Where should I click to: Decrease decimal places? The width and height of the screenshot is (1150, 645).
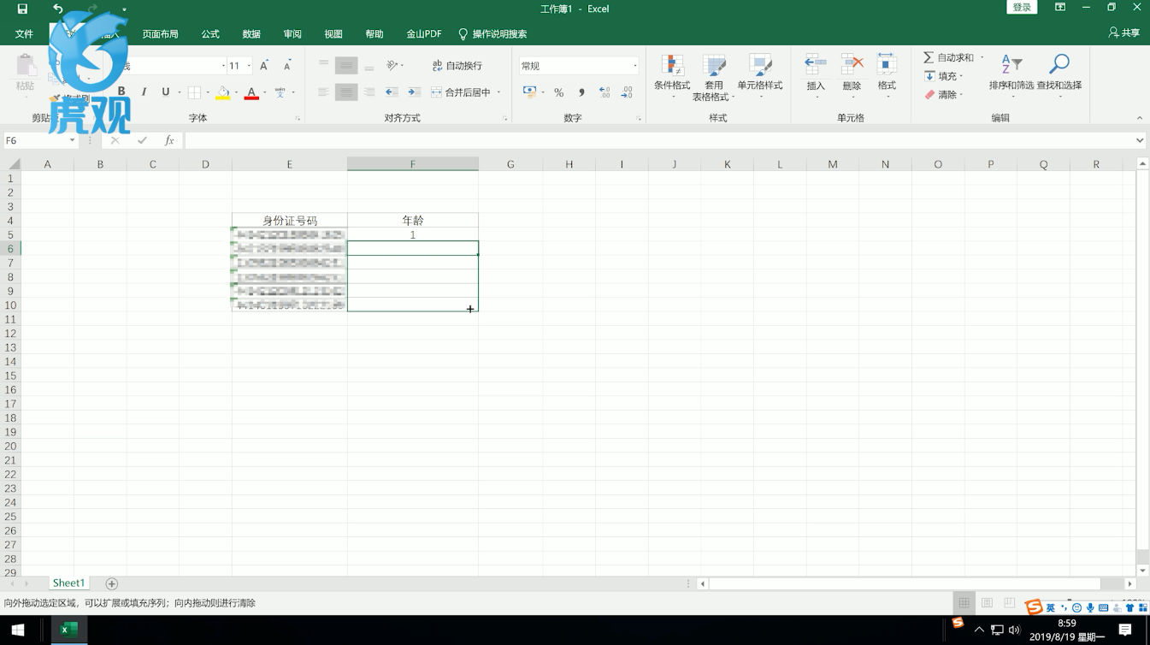[627, 92]
